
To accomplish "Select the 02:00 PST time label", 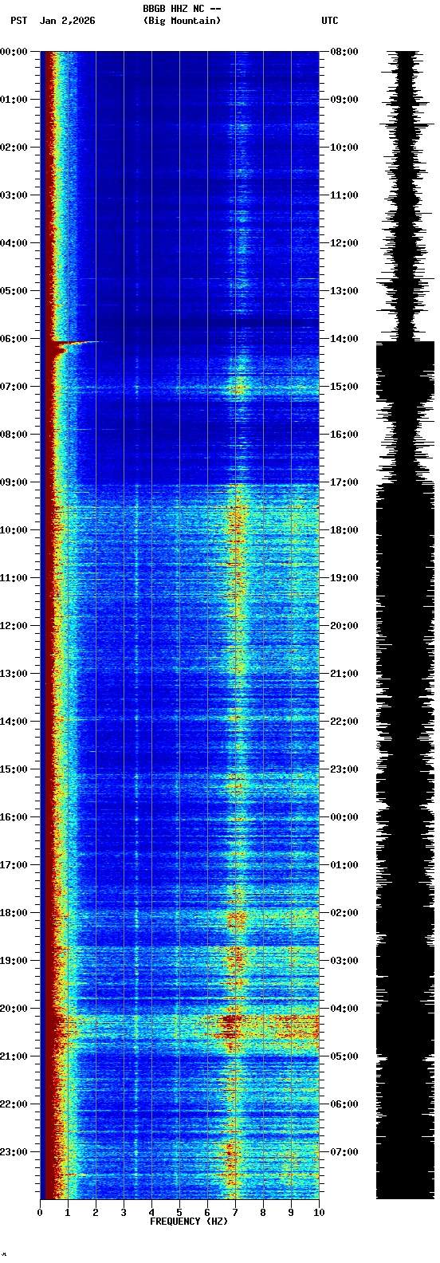I will coord(14,148).
